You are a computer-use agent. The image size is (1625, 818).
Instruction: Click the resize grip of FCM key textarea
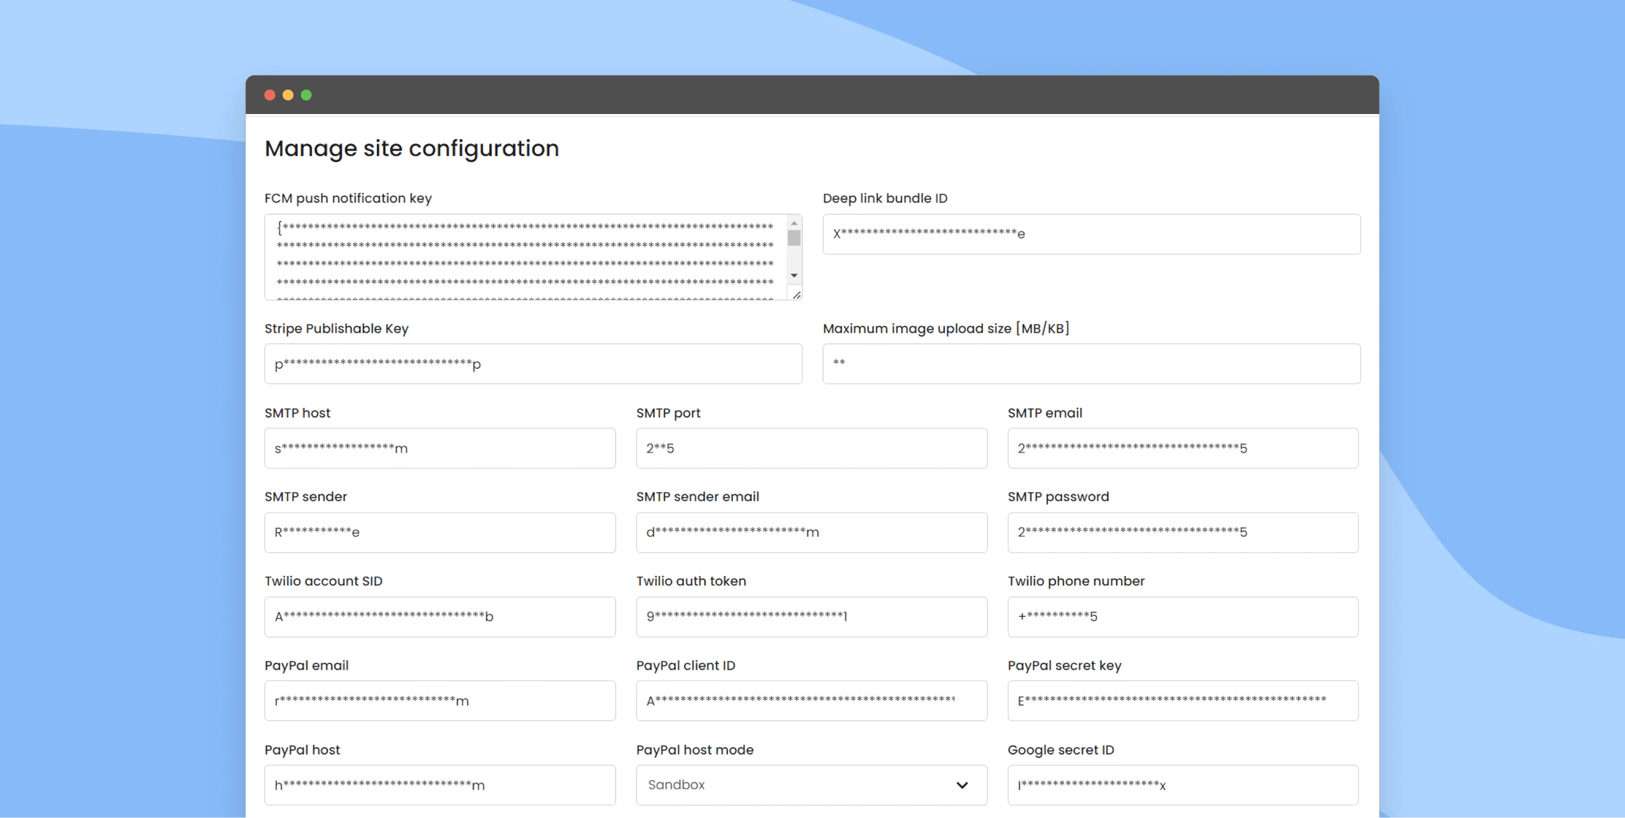(796, 294)
